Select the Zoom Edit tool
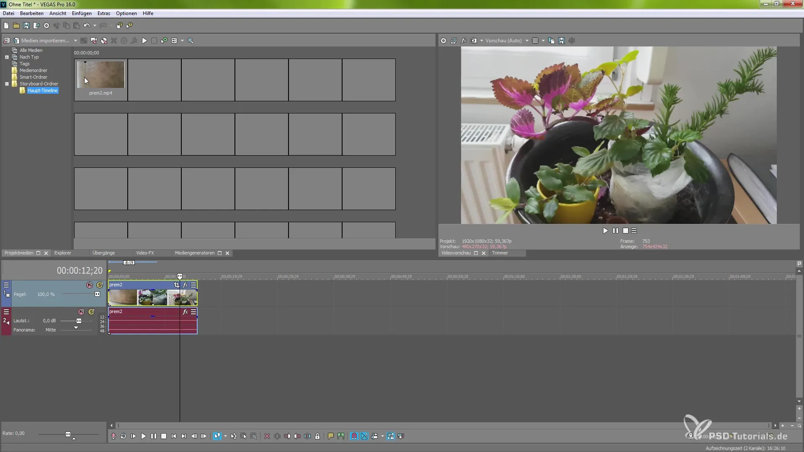804x452 pixels. point(253,436)
